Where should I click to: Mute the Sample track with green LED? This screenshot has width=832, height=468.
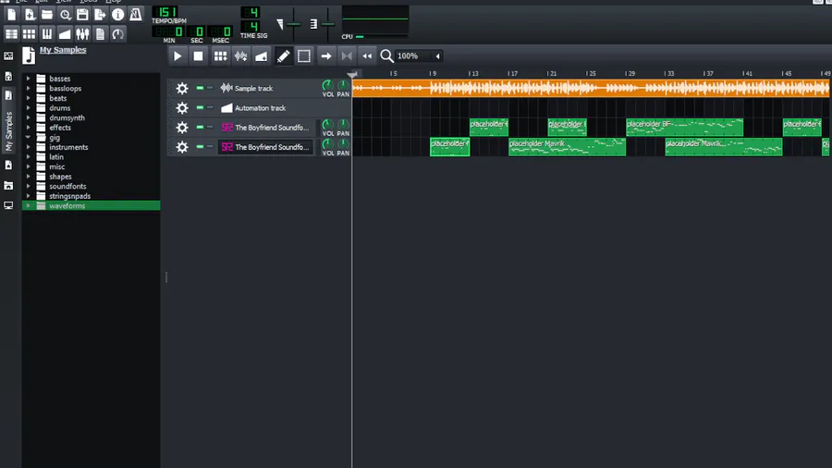click(200, 88)
